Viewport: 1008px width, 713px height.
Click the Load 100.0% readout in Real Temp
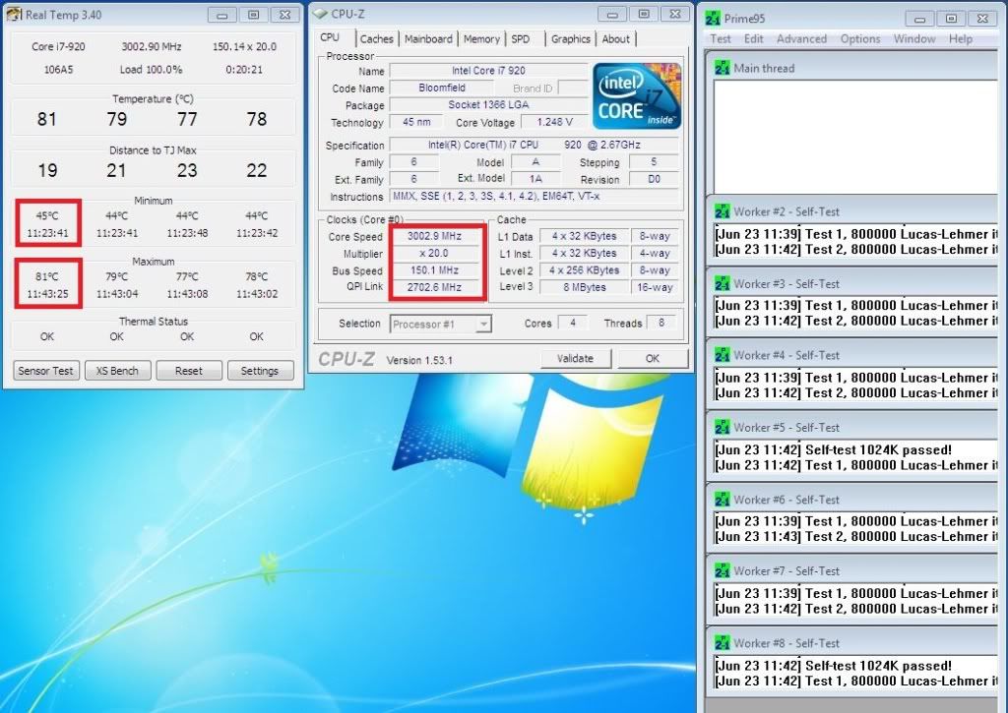[x=151, y=70]
